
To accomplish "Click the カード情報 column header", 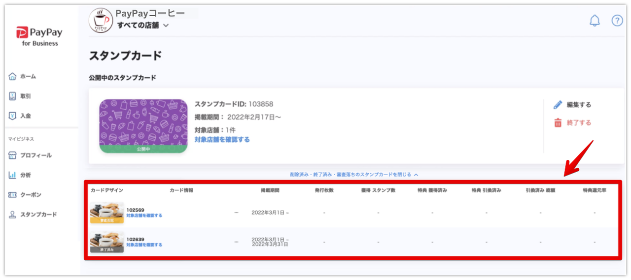I will (181, 190).
